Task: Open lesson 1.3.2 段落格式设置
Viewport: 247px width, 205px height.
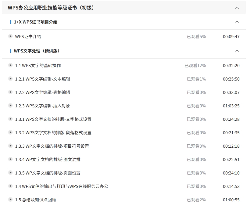Action: pos(53,133)
